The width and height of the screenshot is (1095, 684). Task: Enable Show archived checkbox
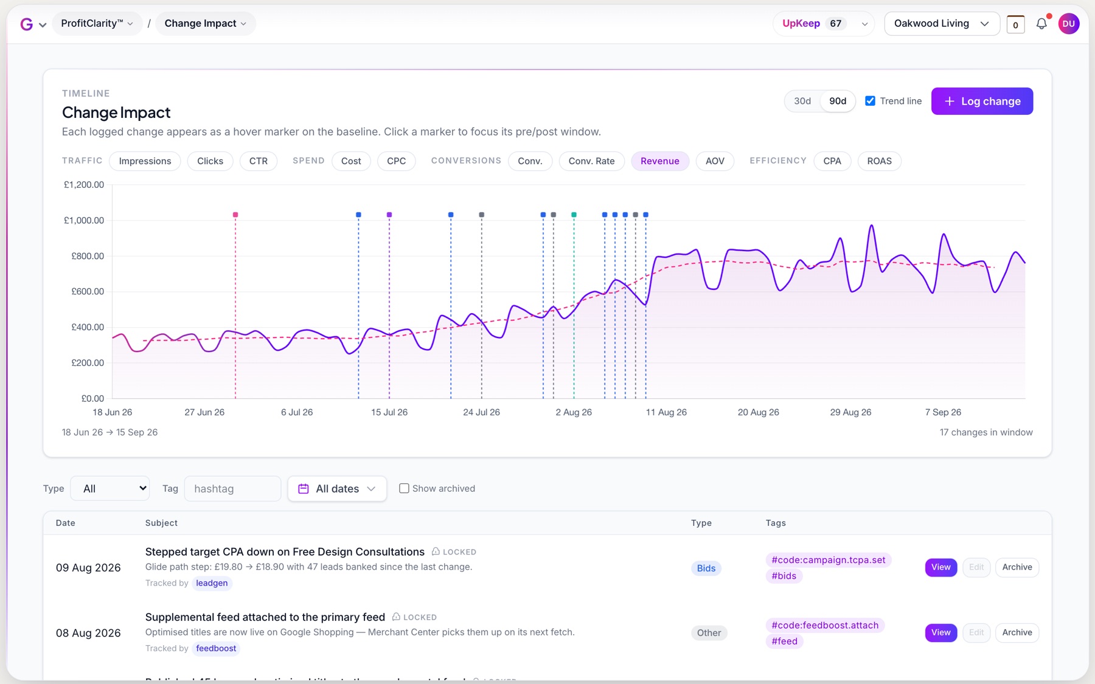click(x=404, y=488)
